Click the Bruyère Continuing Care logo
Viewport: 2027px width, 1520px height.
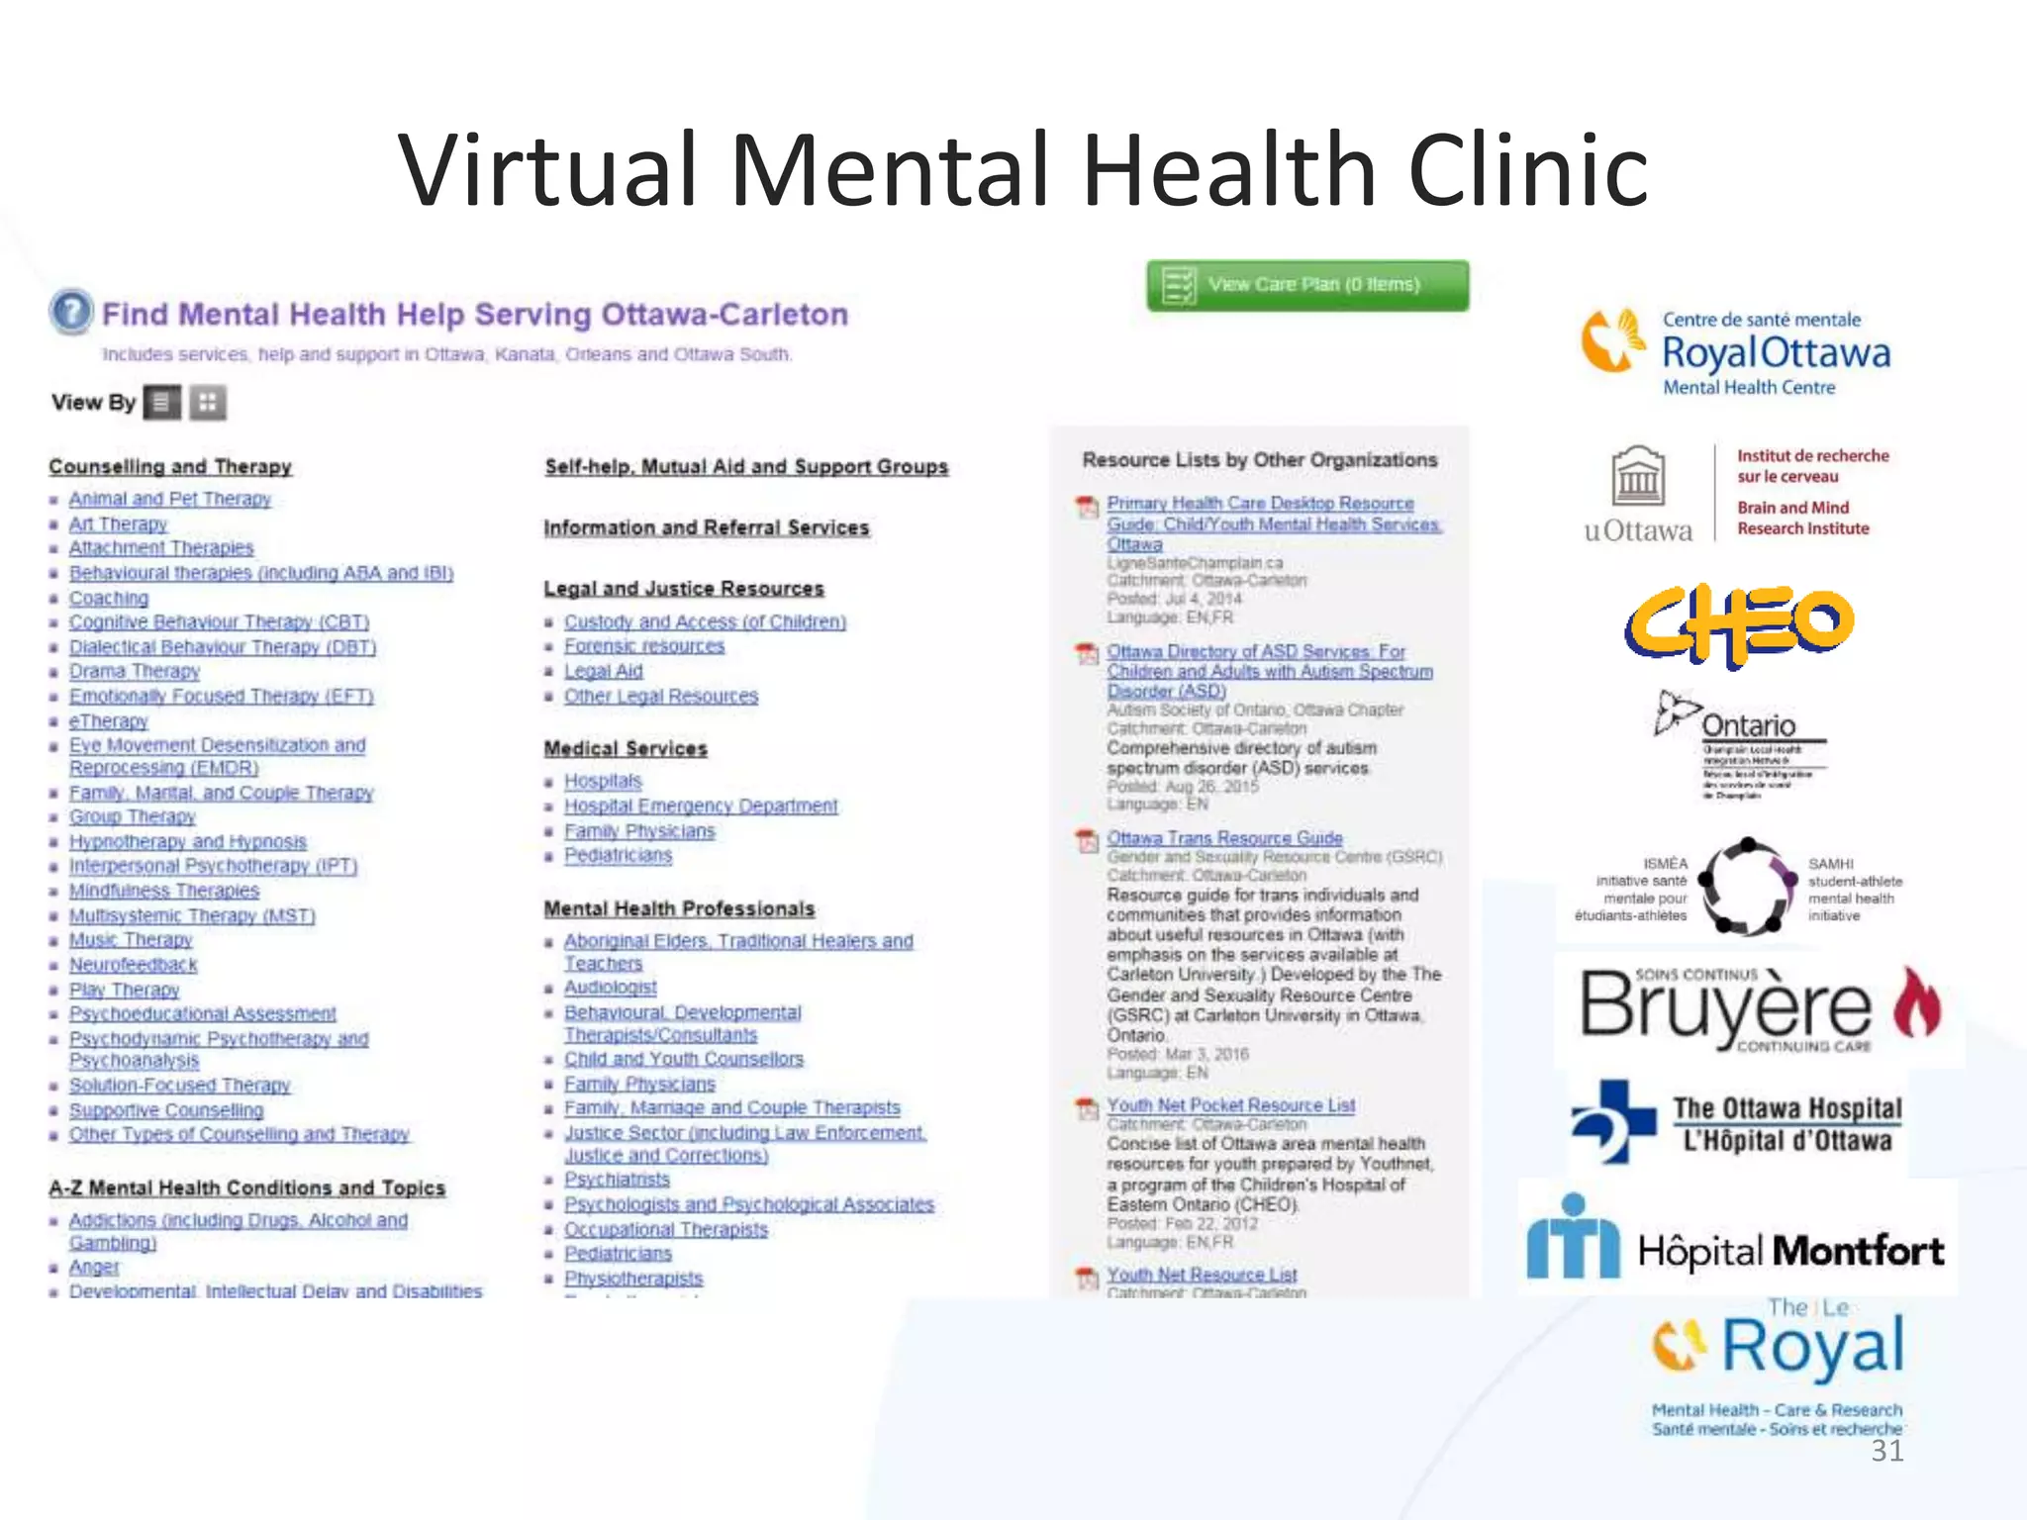click(x=1760, y=1009)
